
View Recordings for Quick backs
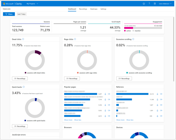point(20,126)
